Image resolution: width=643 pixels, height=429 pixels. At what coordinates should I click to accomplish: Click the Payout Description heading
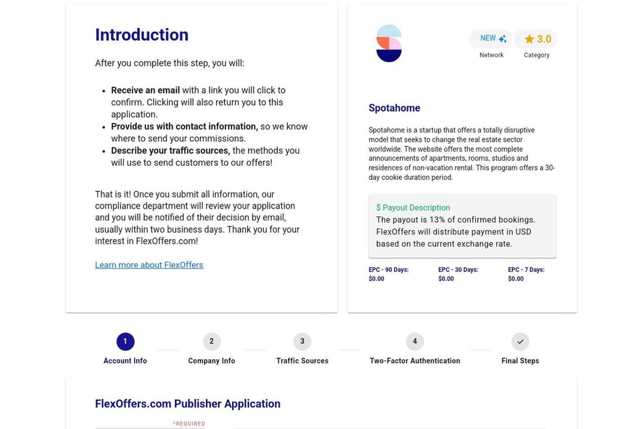click(413, 208)
